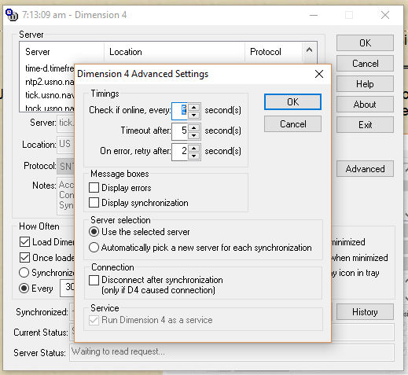Decrease the 'Check if online' seconds value

click(x=193, y=115)
